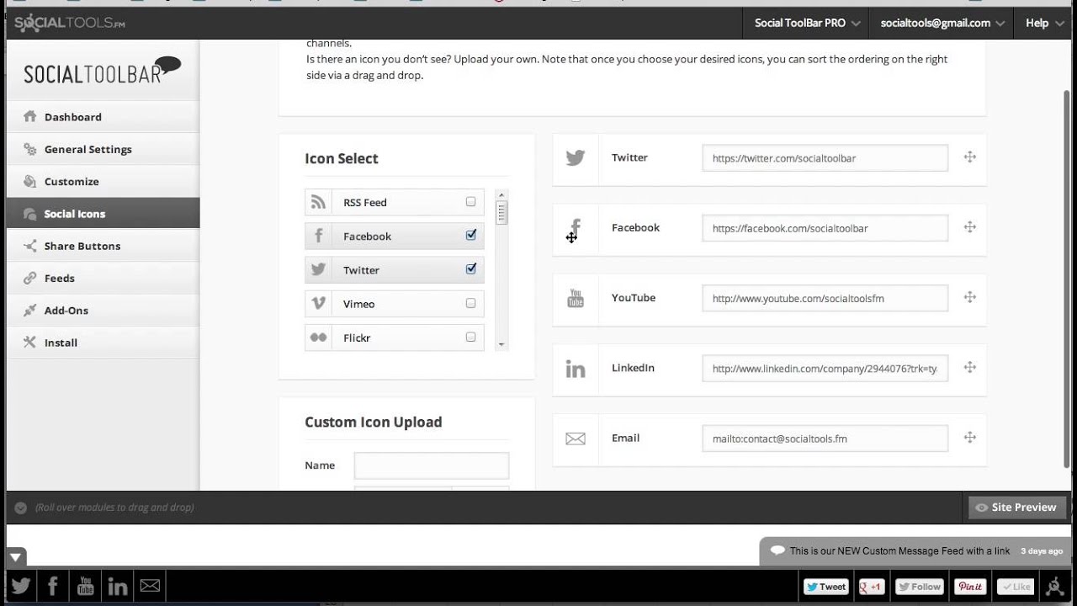This screenshot has width=1077, height=606.
Task: Open the Feeds sidebar item
Action: click(103, 278)
